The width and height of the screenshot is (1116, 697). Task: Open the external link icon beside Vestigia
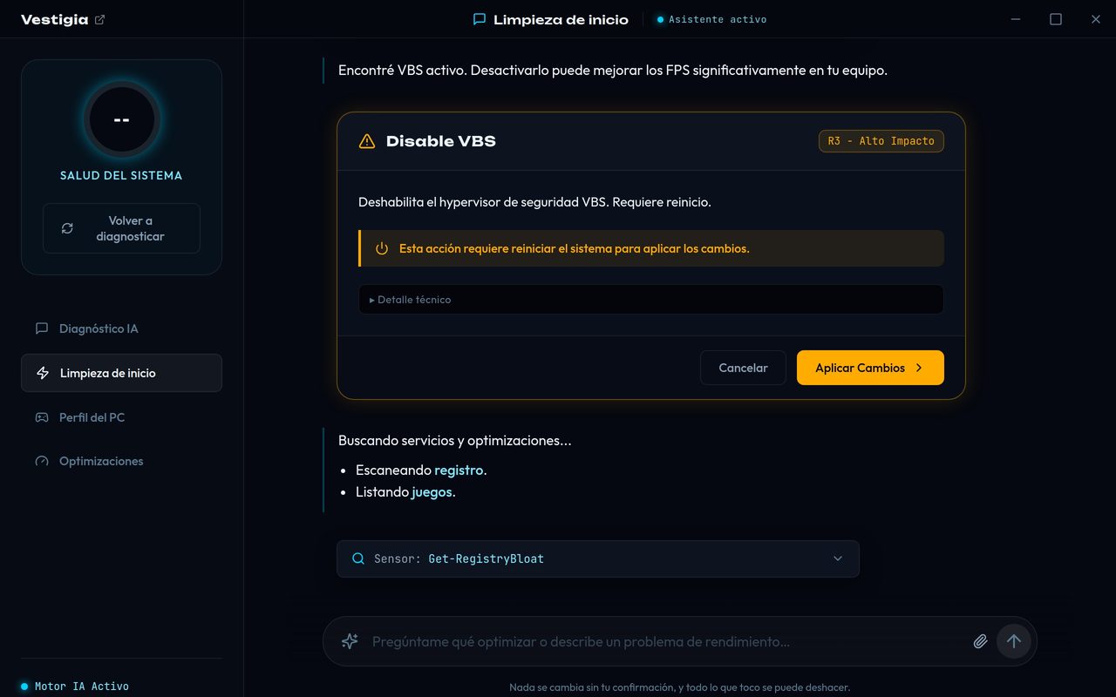pos(99,20)
